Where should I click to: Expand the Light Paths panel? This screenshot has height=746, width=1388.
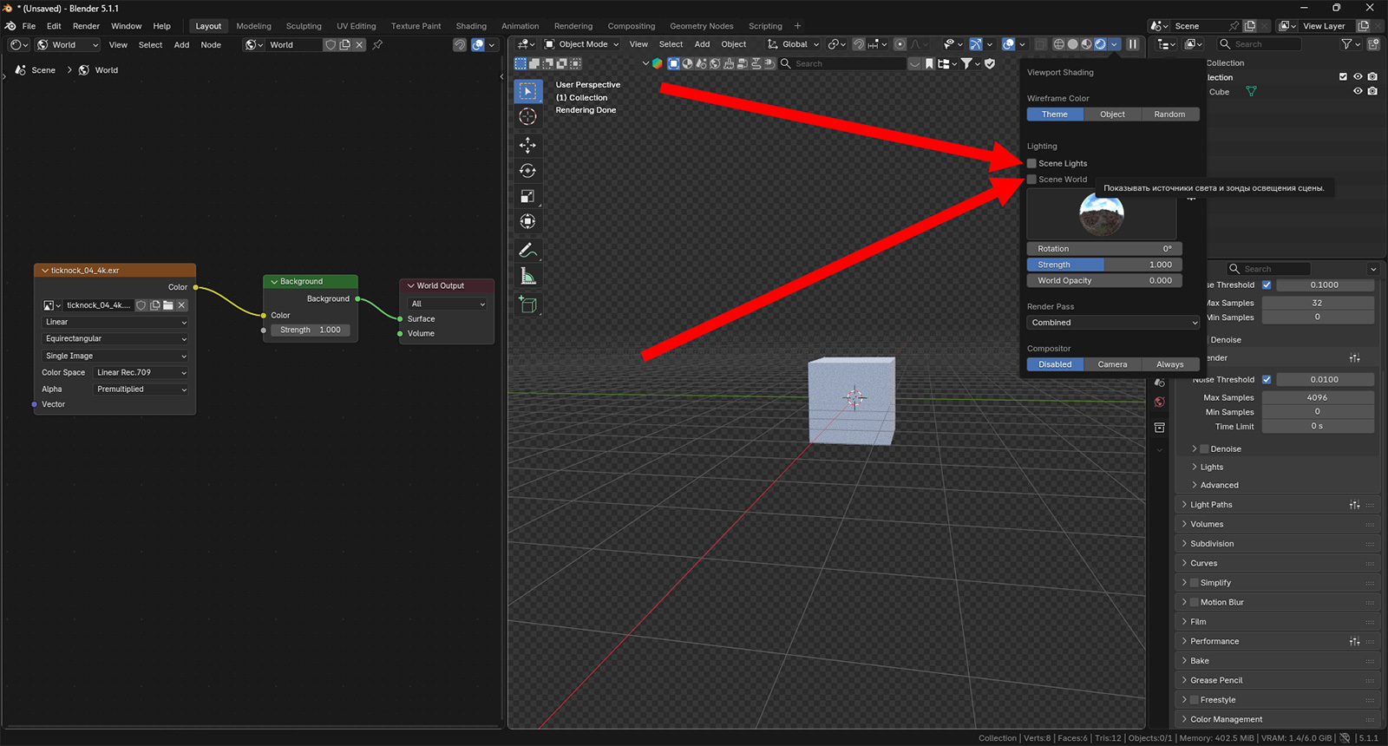(1211, 505)
